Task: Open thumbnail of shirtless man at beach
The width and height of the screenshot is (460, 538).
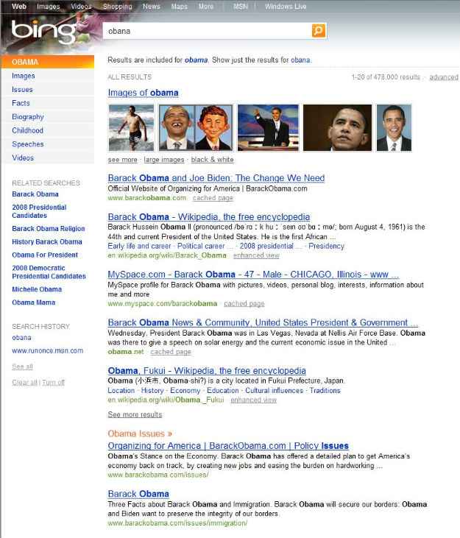Action: coord(131,127)
